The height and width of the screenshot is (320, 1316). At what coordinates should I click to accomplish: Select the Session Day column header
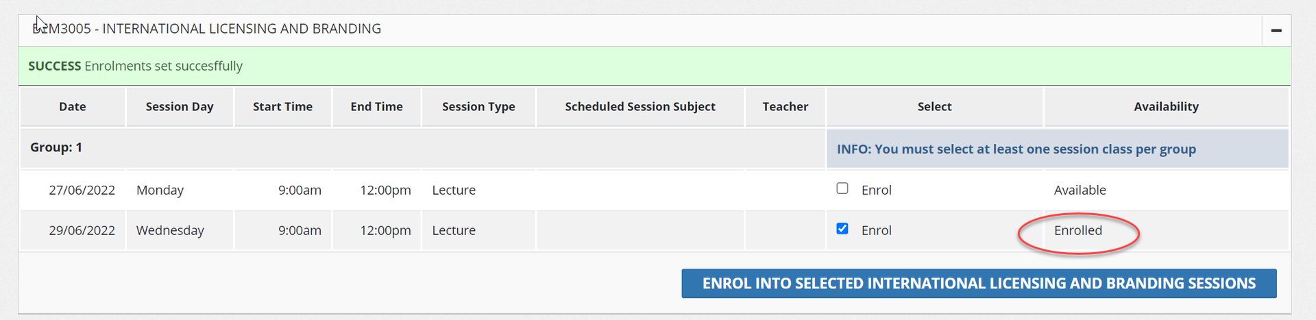coord(180,107)
